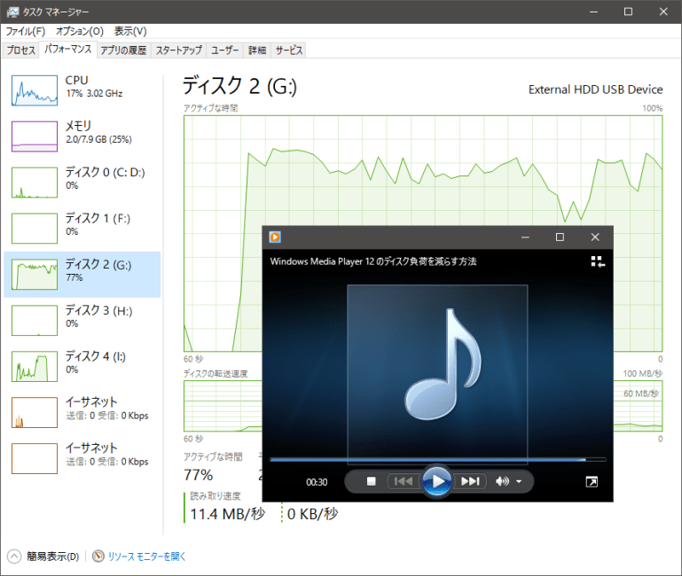Viewport: 682px width, 576px height.
Task: Collapse to 簡易表示(D) view
Action: (x=43, y=557)
